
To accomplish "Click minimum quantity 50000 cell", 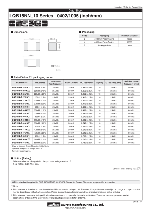I will pos(129,42).
